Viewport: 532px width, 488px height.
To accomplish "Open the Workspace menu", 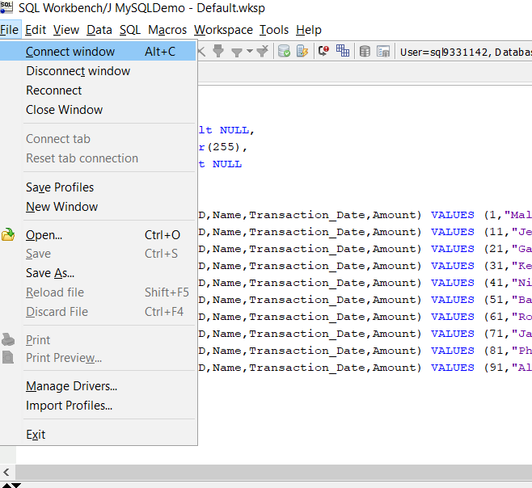I will click(223, 30).
